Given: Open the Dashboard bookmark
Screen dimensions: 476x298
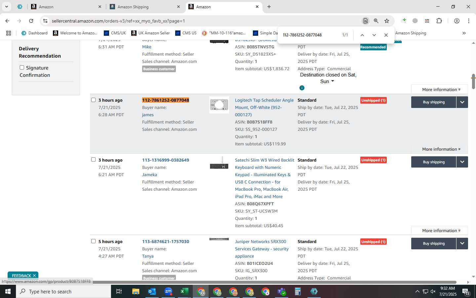Looking at the screenshot, I should click(x=34, y=33).
